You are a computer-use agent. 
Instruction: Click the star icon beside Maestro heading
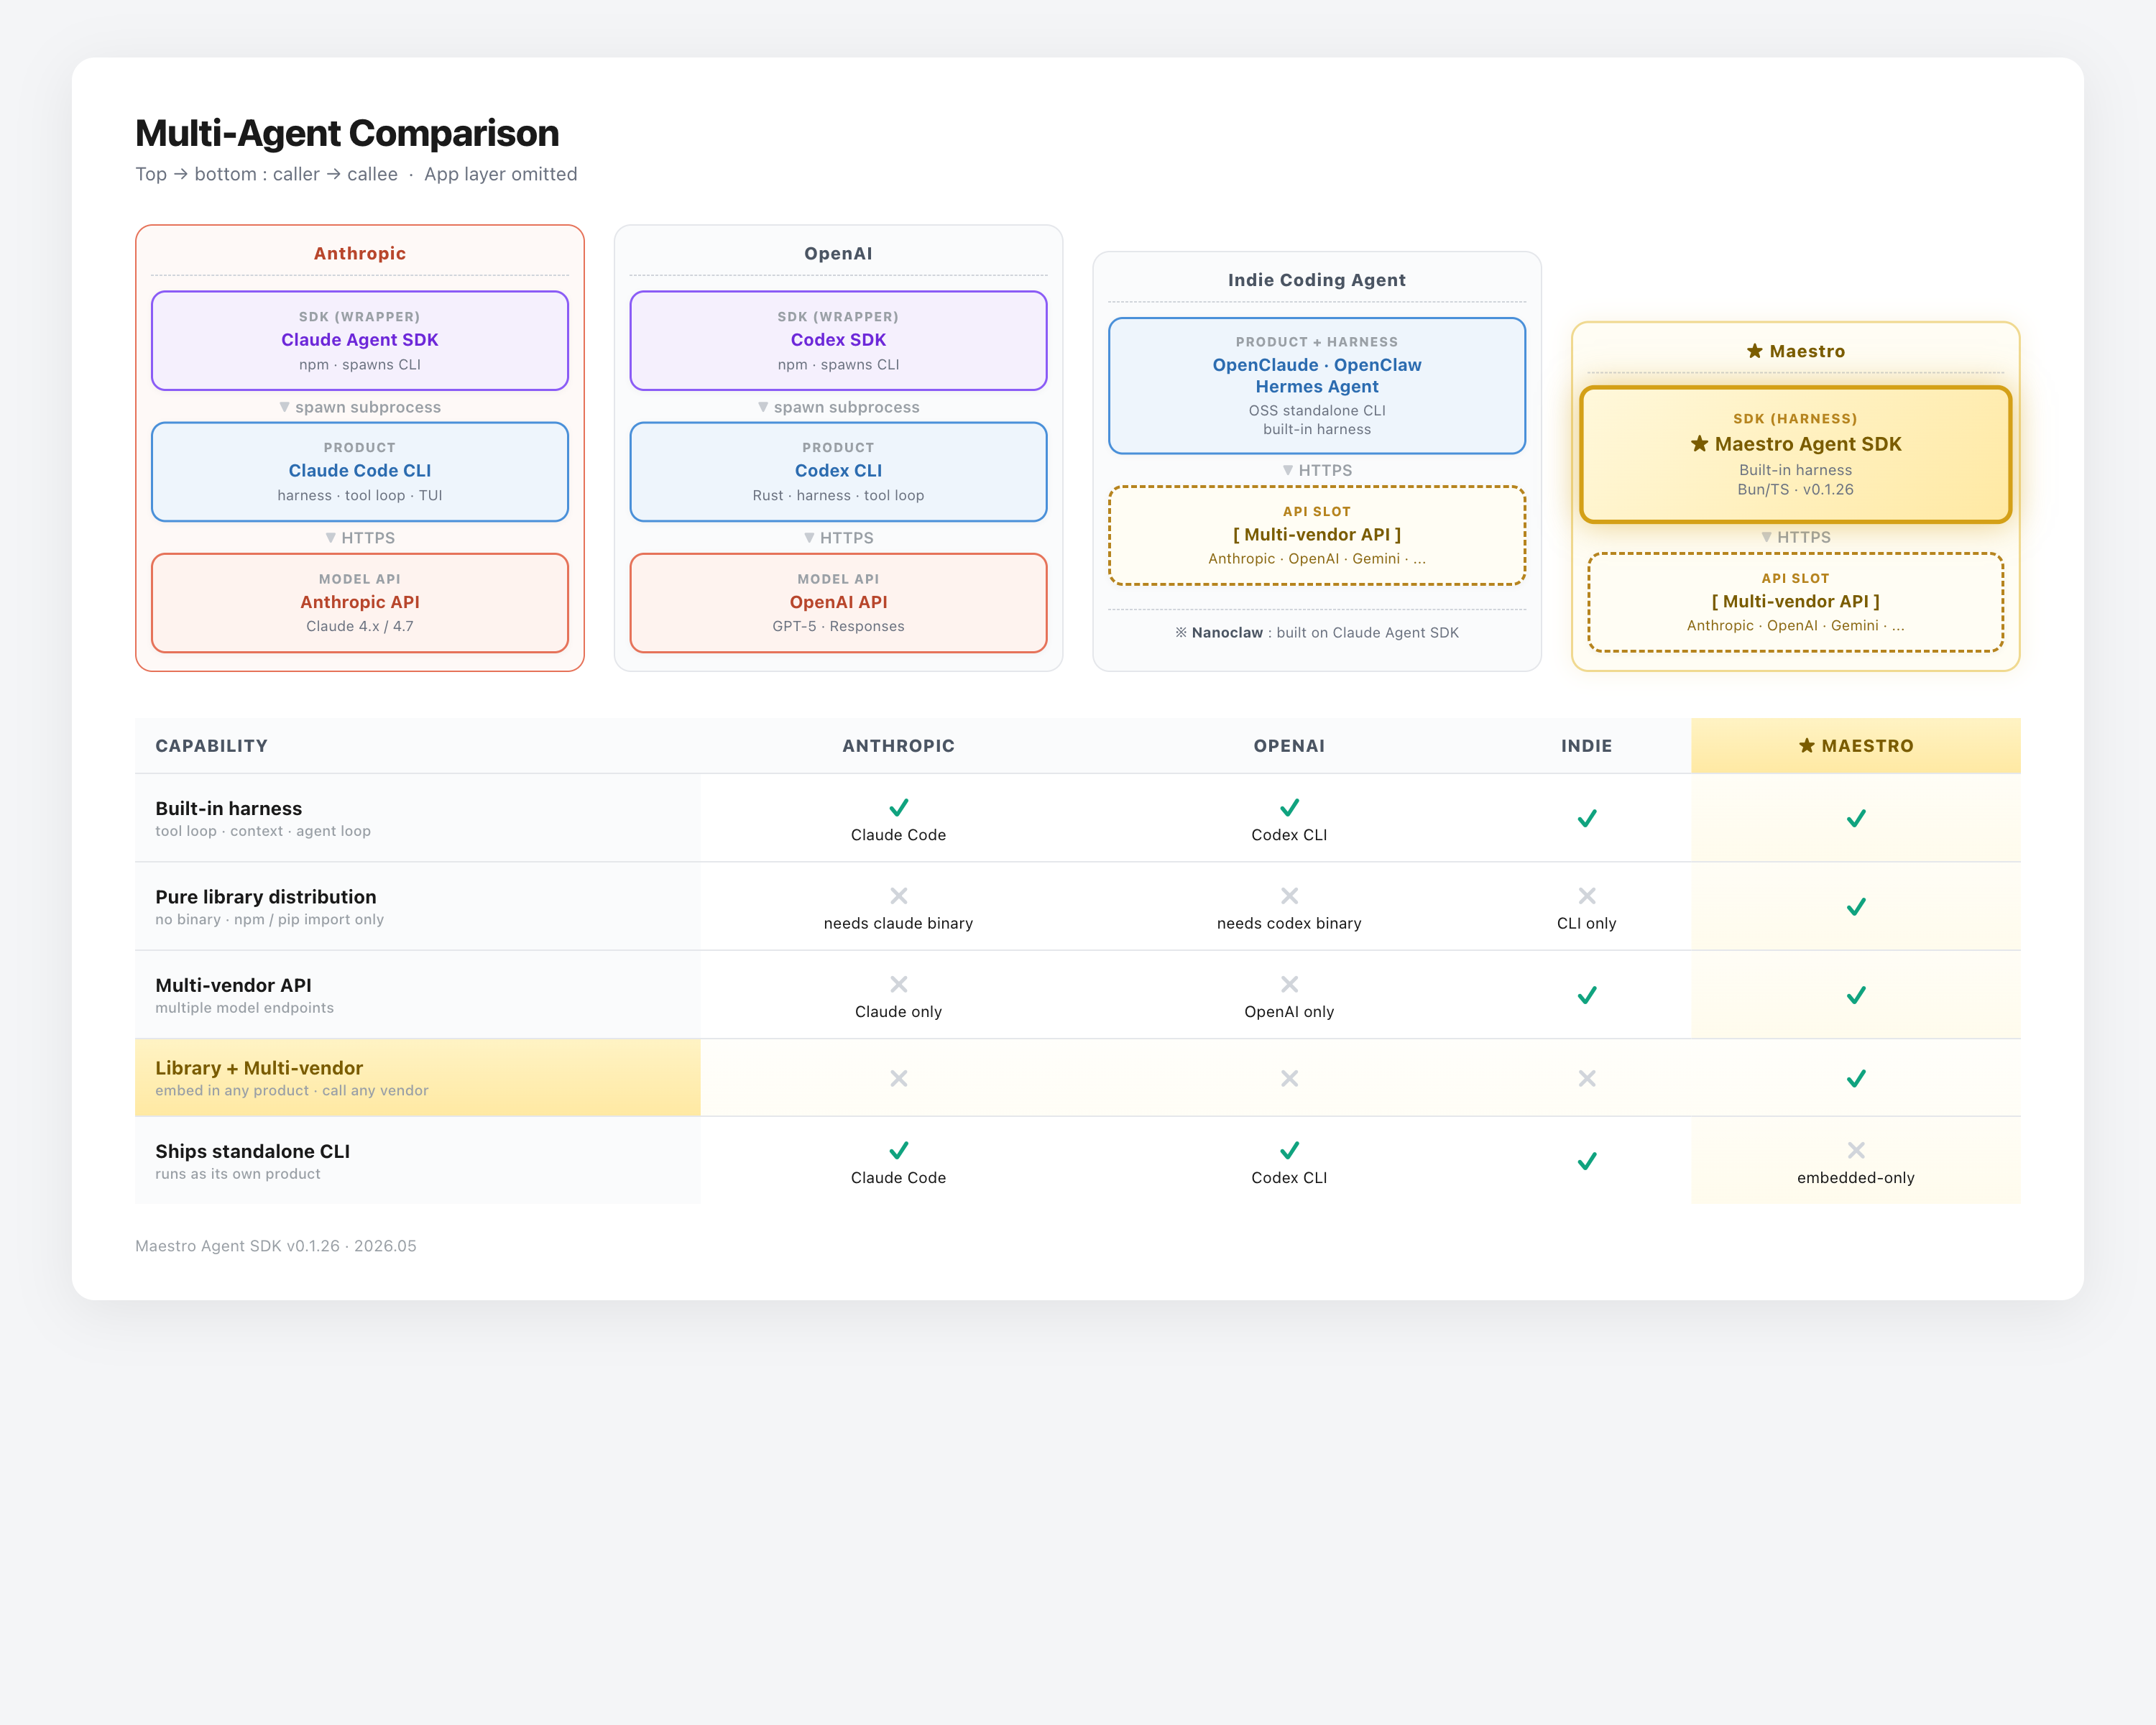(1755, 351)
